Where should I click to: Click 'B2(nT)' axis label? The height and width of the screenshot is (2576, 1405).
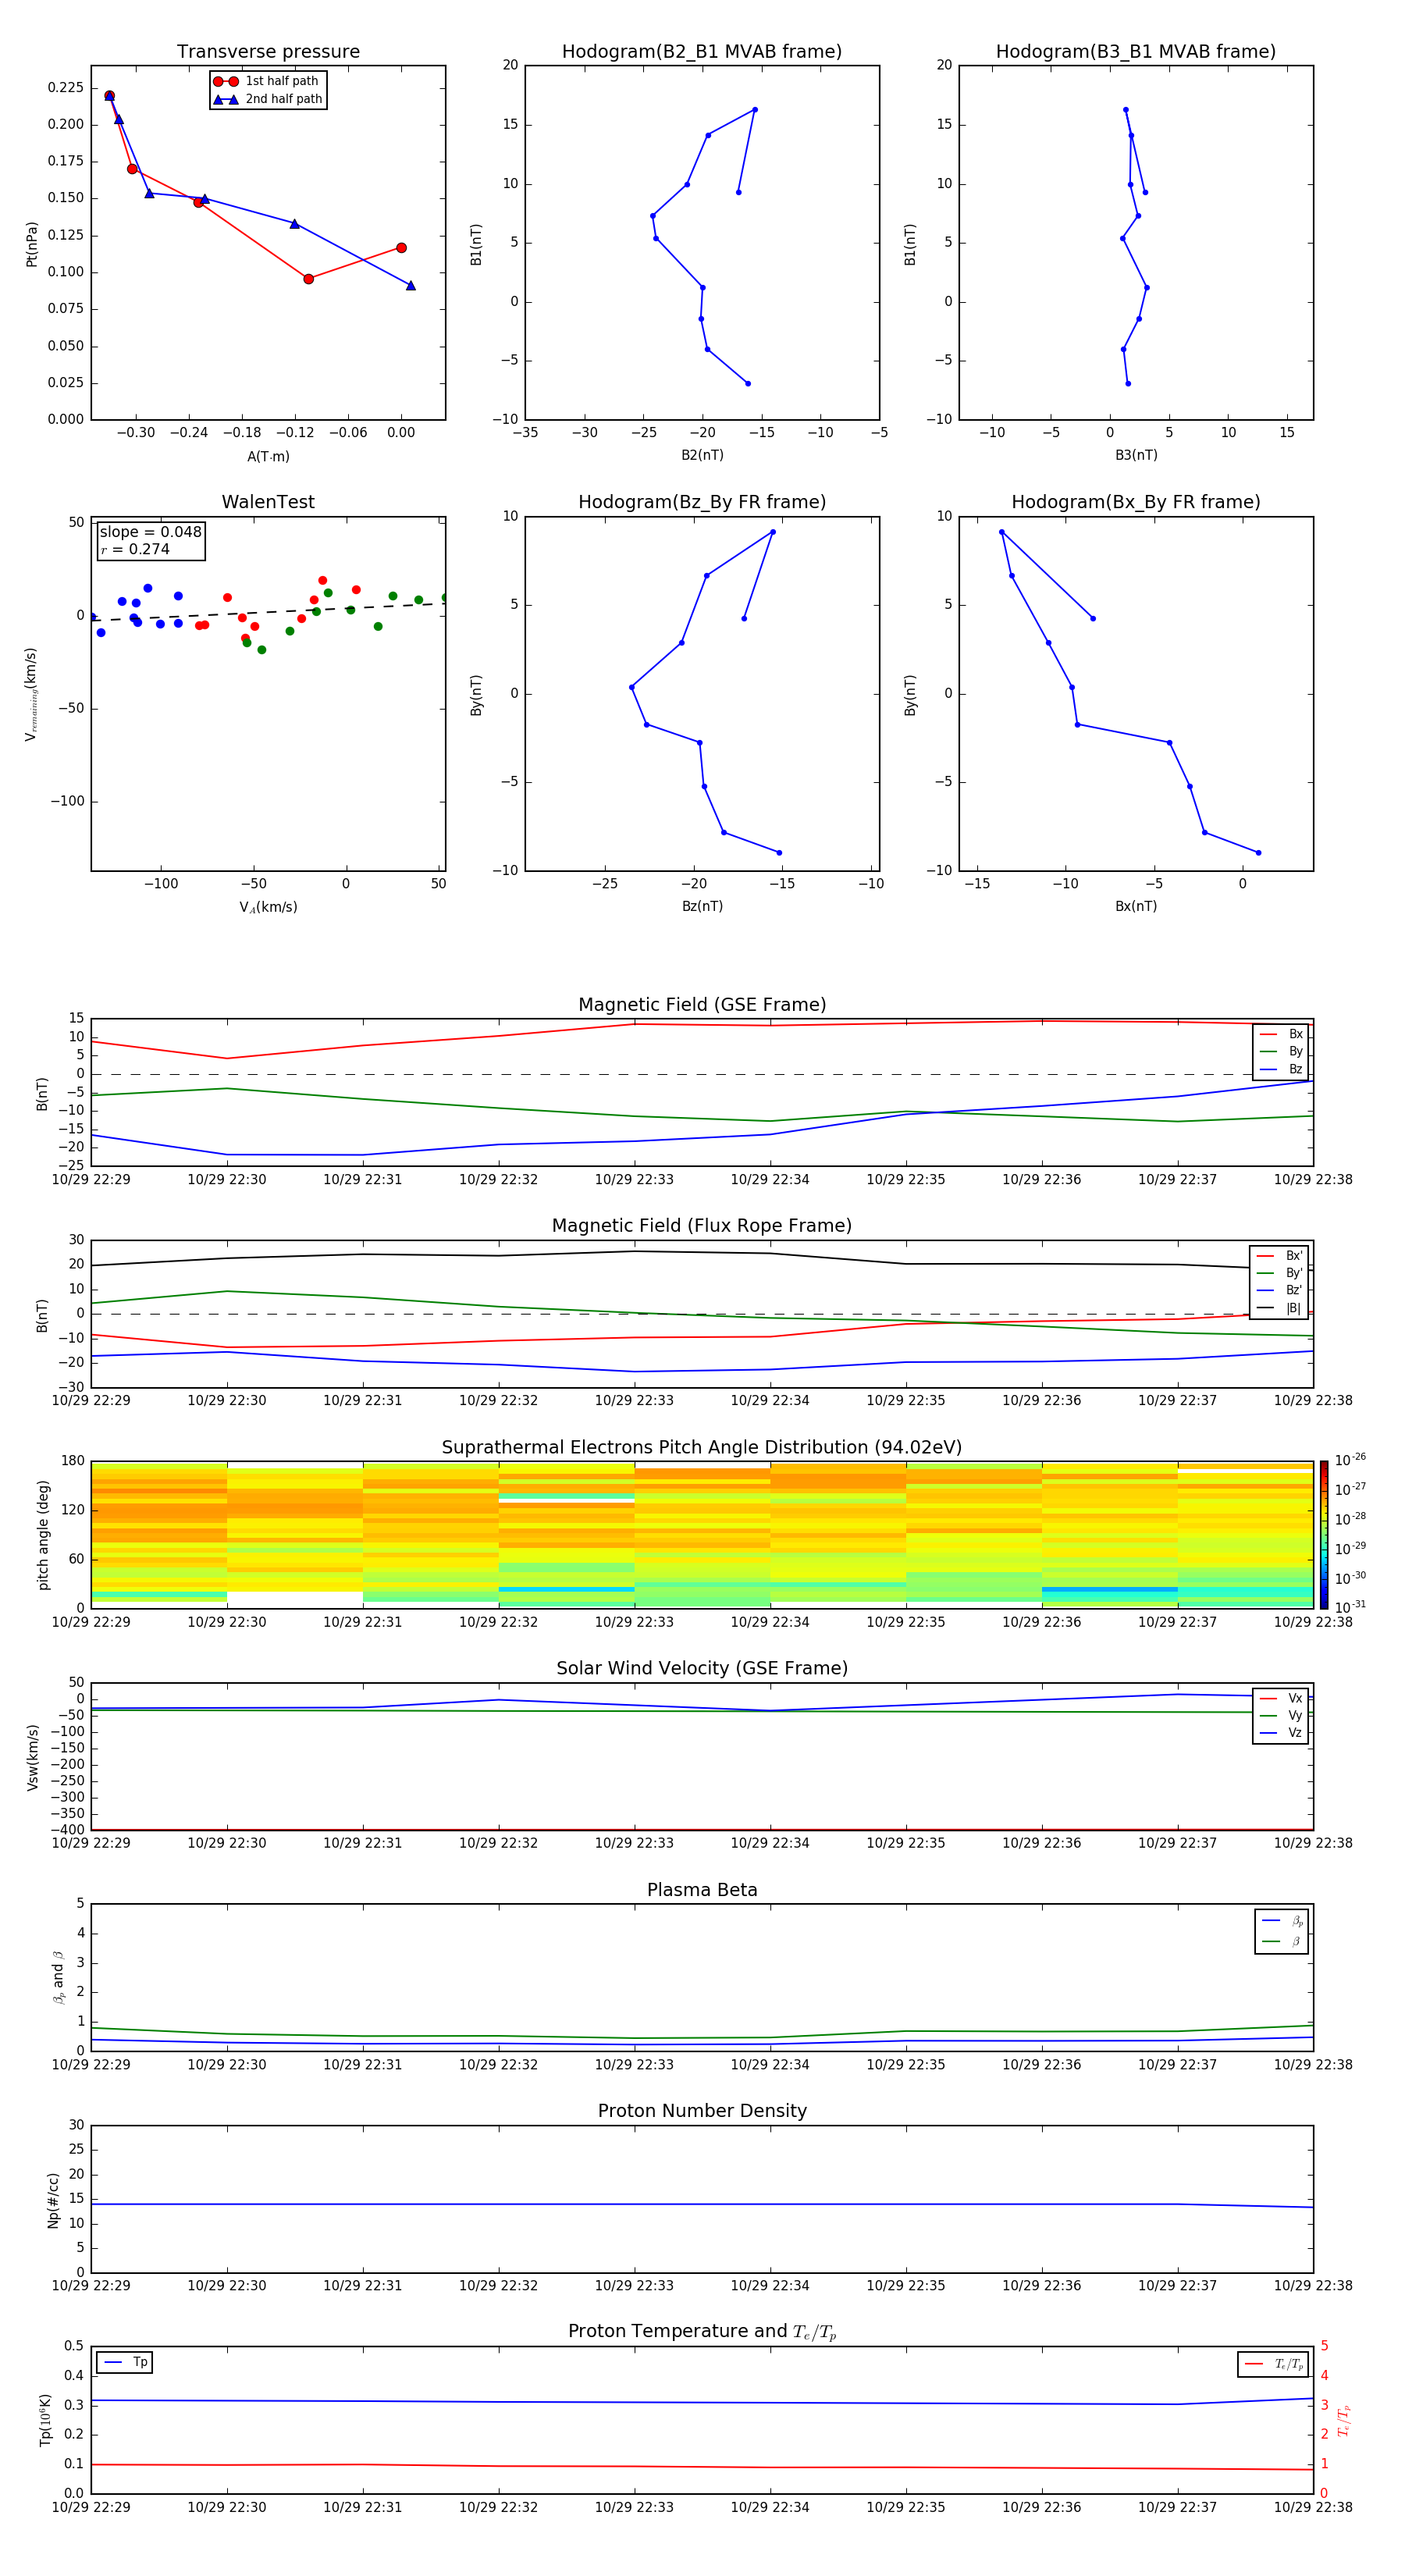pyautogui.click(x=702, y=455)
